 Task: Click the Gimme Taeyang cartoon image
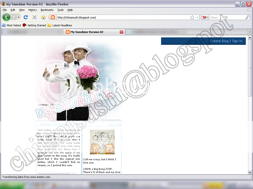[102, 142]
